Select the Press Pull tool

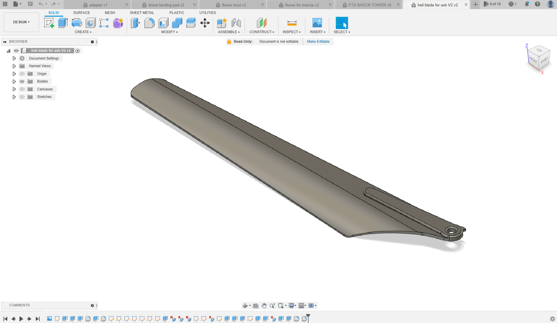pyautogui.click(x=135, y=23)
